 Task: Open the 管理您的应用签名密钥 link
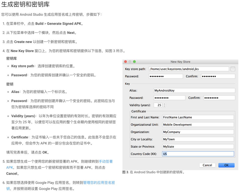99,183
